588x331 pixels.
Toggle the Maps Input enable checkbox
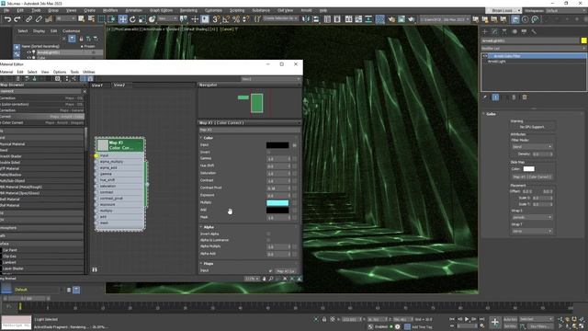click(x=270, y=270)
